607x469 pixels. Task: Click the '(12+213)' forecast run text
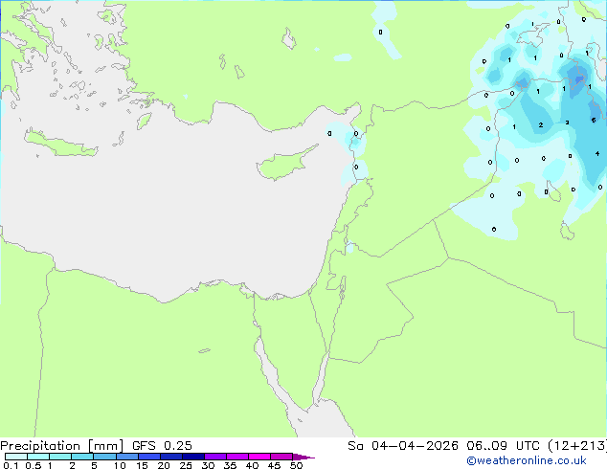pyautogui.click(x=577, y=446)
